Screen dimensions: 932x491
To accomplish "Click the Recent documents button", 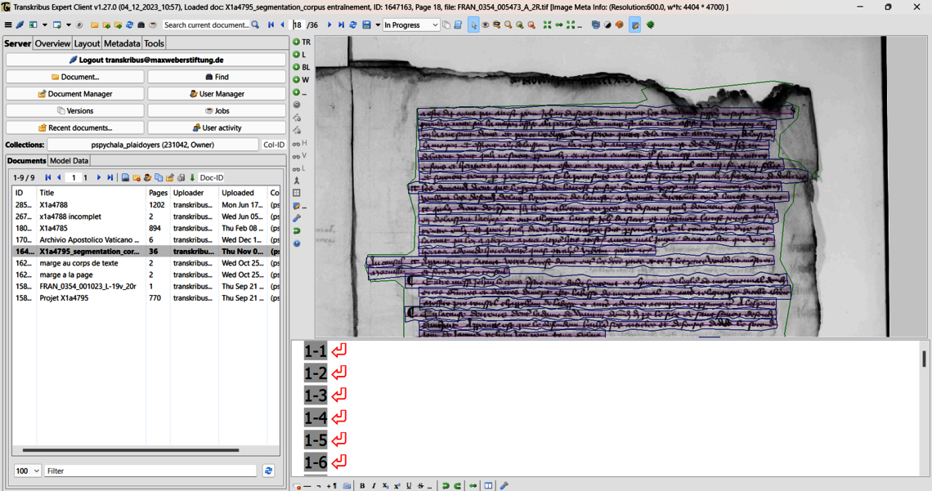I will click(x=75, y=127).
